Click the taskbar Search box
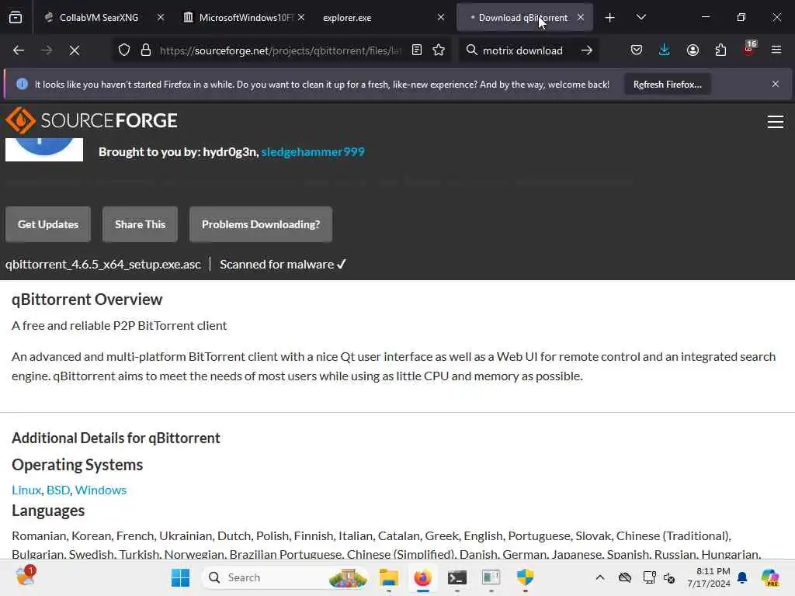Viewport: 795px width, 596px height. [x=286, y=577]
